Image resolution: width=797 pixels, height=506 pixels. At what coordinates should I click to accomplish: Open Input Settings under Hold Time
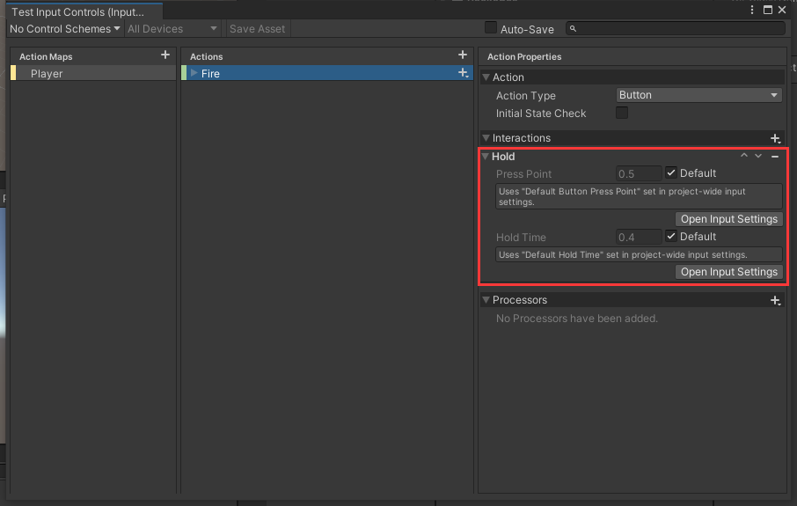coord(729,272)
